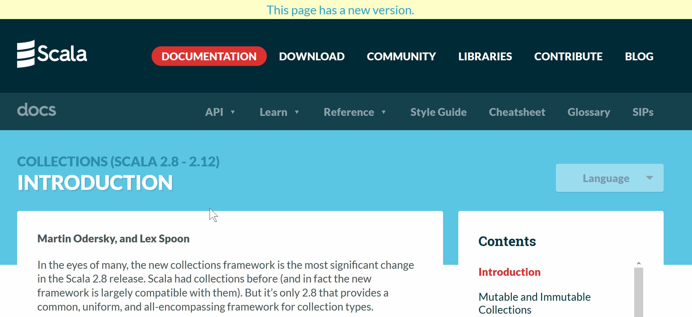Open the Cheatsheet page
Image resolution: width=692 pixels, height=317 pixels.
(x=517, y=112)
